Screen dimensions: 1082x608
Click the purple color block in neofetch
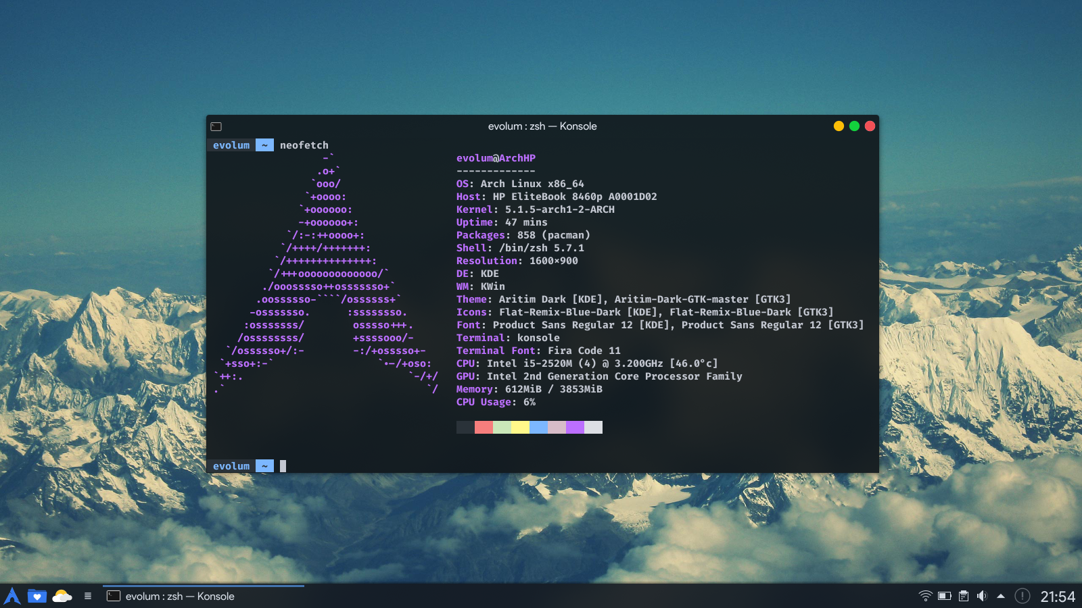[x=575, y=427]
